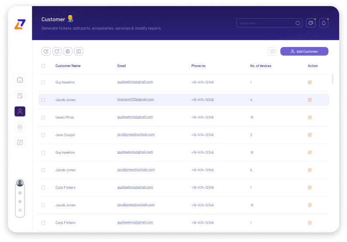Screen dimensions: 347x242
Task: Tick the select-all checkbox in the table header
Action: click(x=43, y=66)
